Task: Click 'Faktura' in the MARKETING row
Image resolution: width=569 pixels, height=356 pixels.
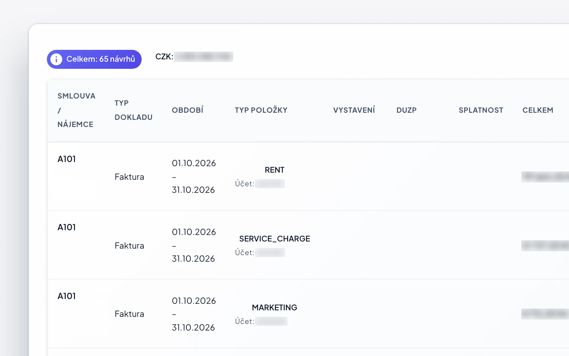Action: (x=130, y=314)
